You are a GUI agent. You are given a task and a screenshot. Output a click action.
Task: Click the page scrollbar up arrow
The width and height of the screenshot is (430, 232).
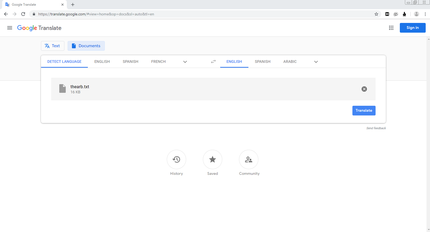[428, 39]
